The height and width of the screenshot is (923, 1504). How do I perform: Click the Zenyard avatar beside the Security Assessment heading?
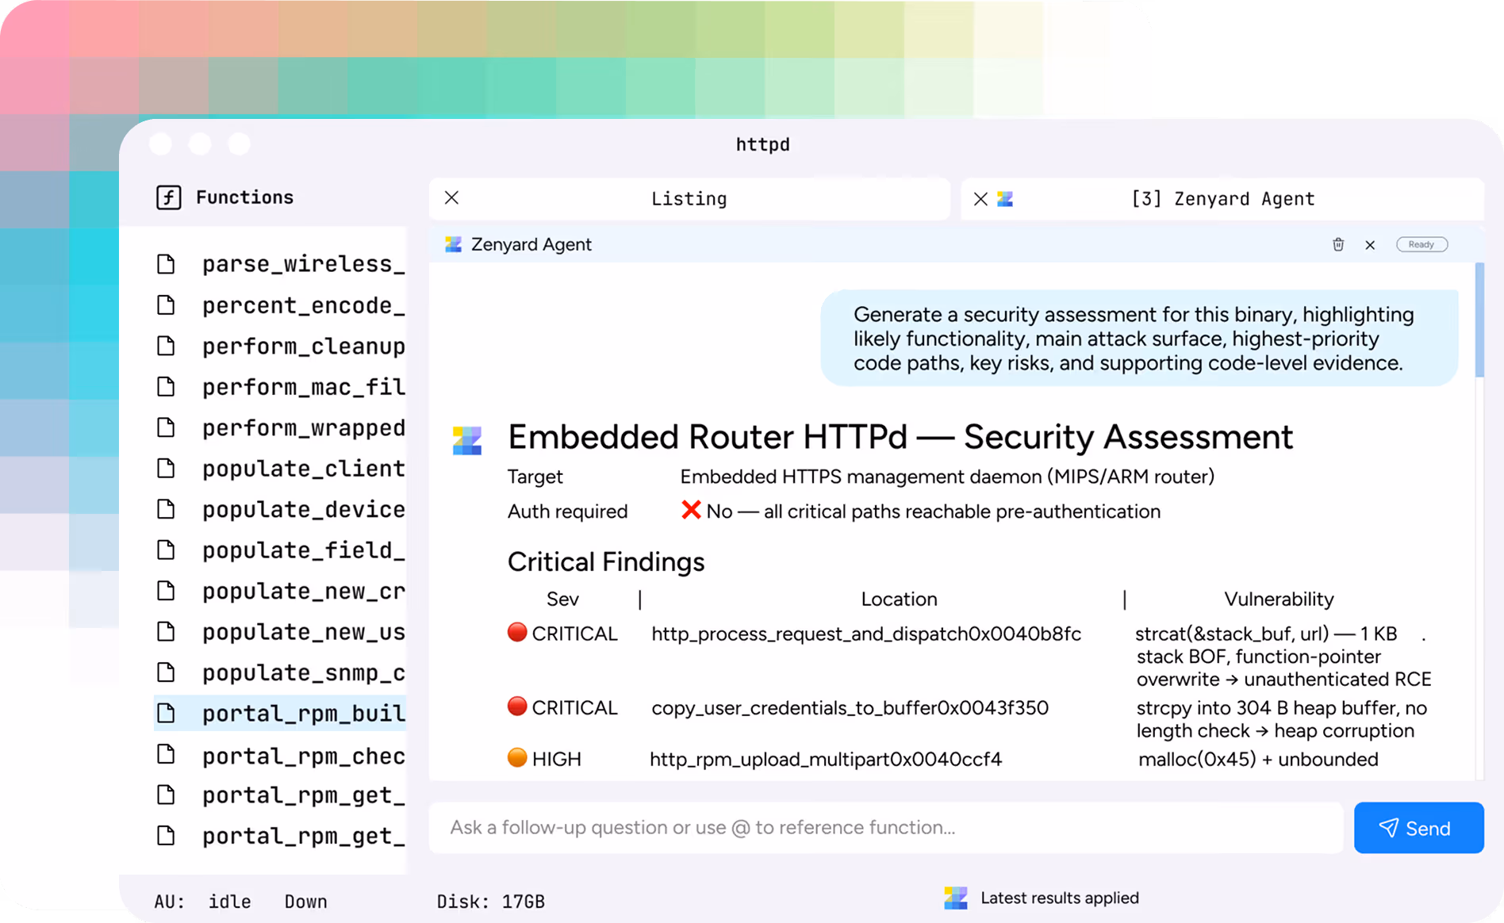tap(467, 440)
